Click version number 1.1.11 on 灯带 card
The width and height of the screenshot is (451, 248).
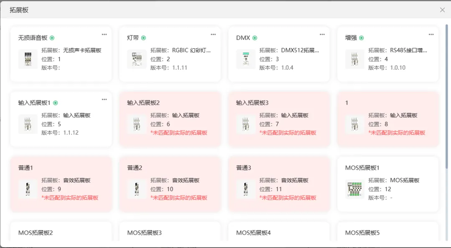pos(180,68)
